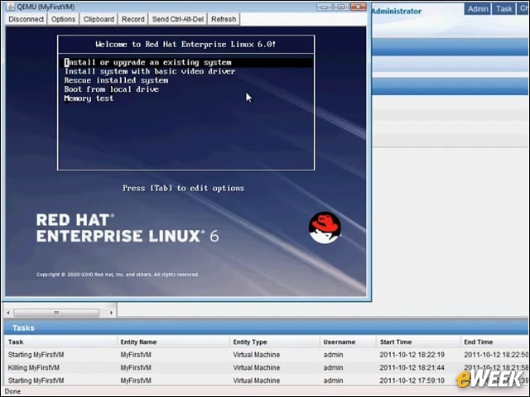Screen dimensions: 530x397
Task: Click the horizontal scrollbar left arrow
Action: (x=8, y=313)
